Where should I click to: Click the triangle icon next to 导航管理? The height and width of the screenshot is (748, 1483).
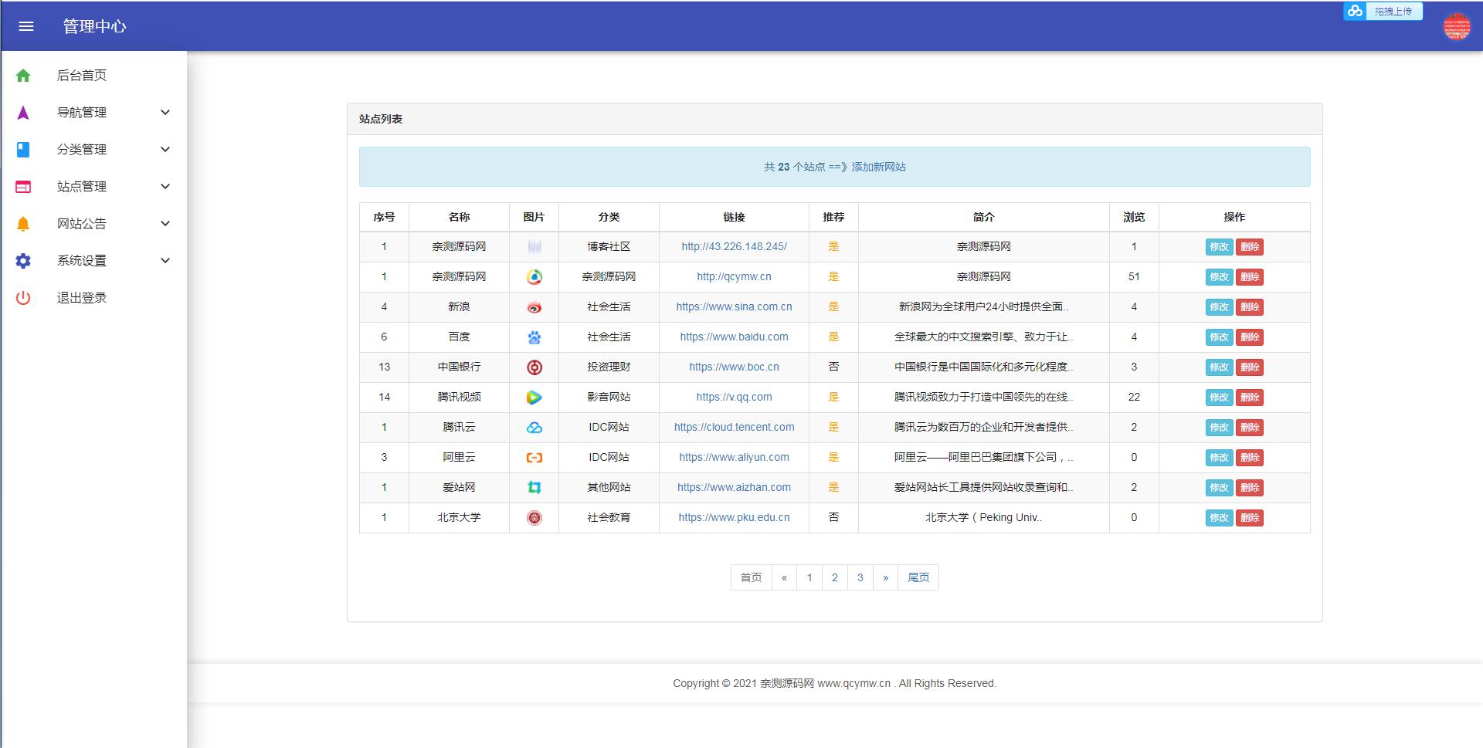[22, 112]
